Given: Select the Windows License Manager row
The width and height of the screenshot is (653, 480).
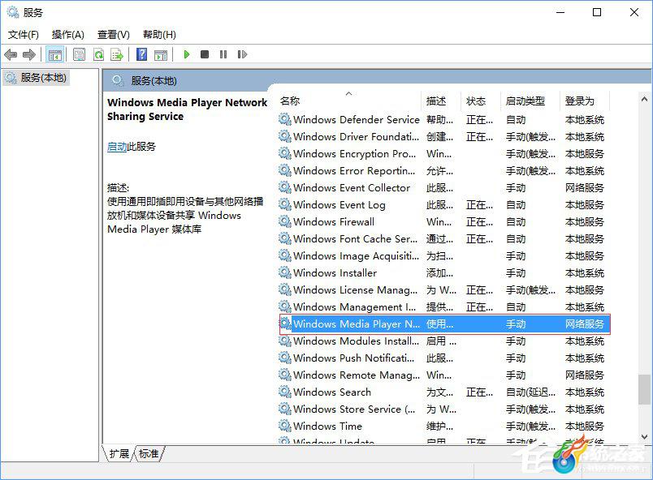Looking at the screenshot, I should (x=444, y=290).
